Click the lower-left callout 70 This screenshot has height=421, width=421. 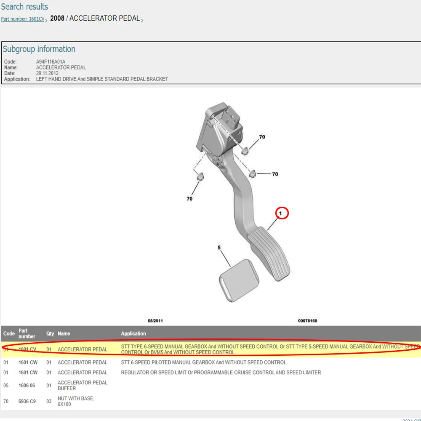pos(189,199)
